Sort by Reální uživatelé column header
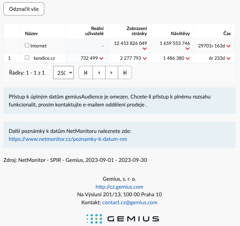 [94, 31]
